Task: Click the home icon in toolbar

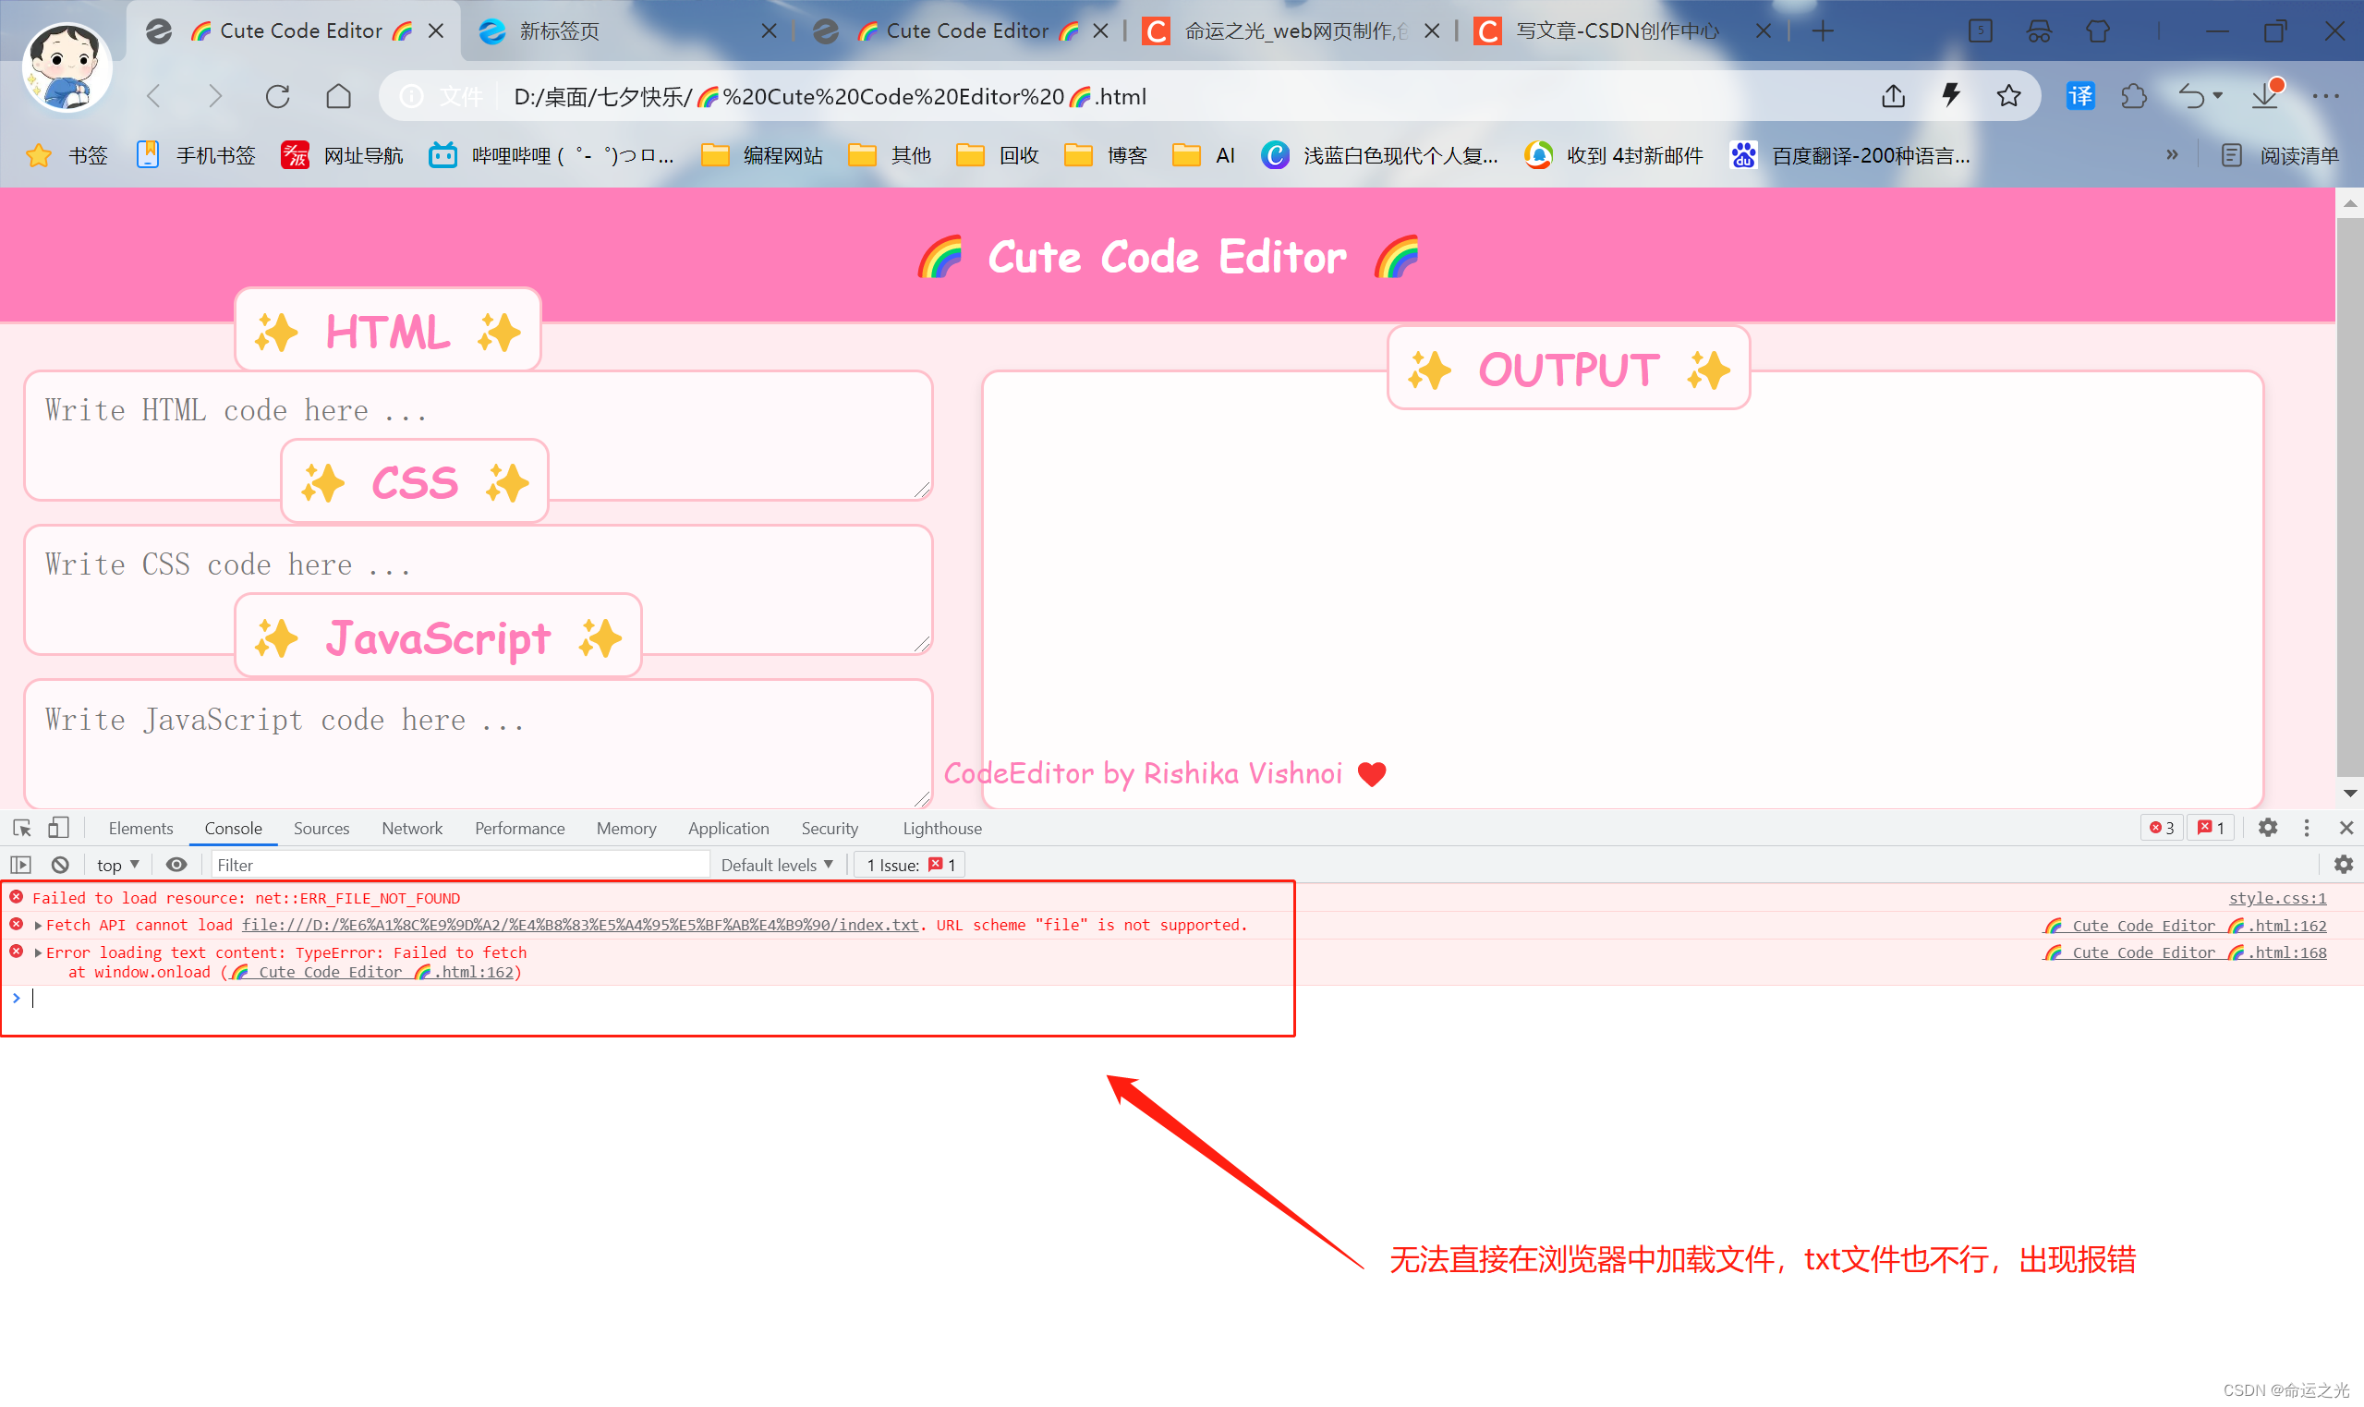Action: click(x=338, y=97)
